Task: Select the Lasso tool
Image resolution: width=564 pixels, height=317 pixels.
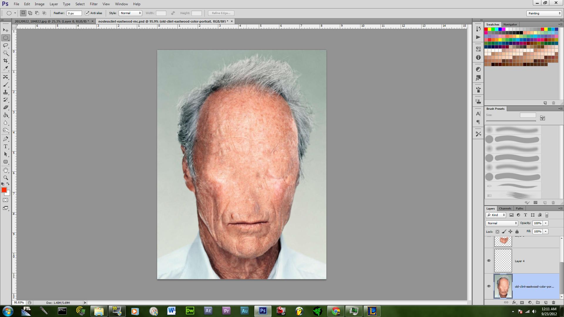Action: [x=6, y=45]
